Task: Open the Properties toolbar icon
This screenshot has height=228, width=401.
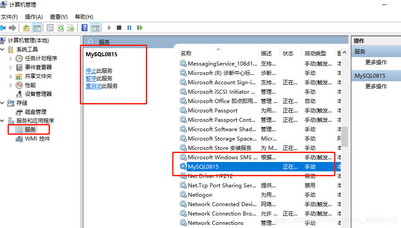Action: point(50,28)
